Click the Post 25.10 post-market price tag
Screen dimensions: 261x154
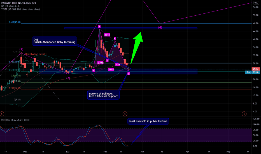253,72
